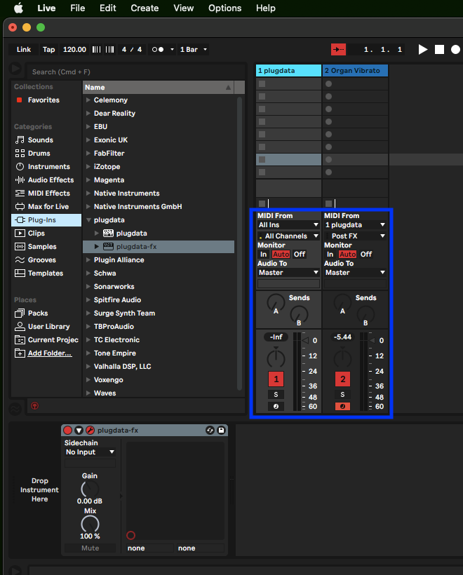Set track 1 Monitor to Auto
This screenshot has width=463, height=575.
(x=281, y=254)
